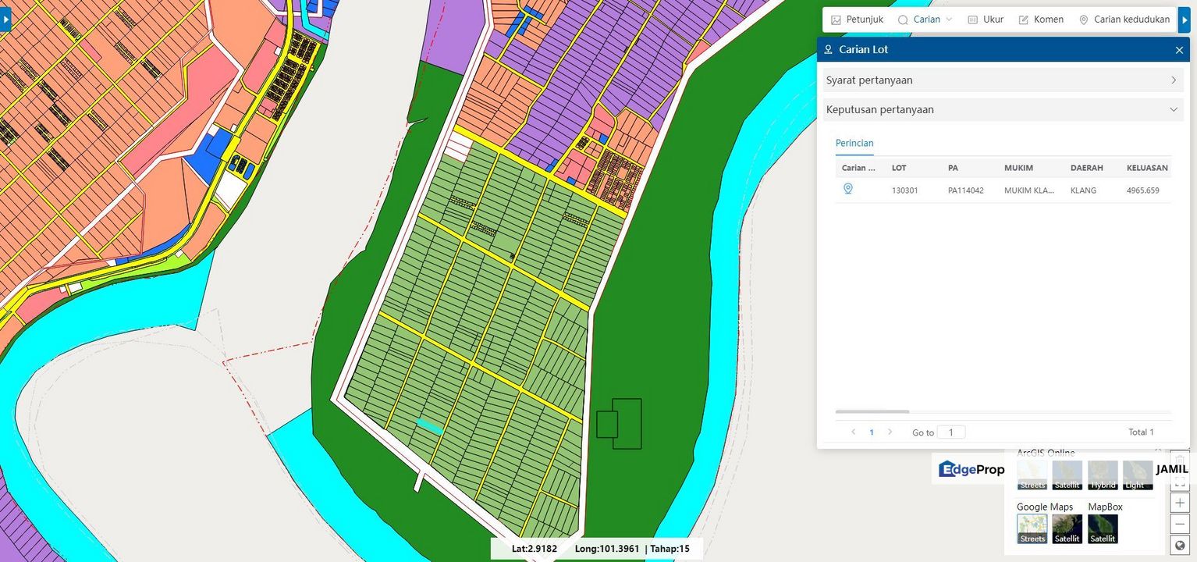The width and height of the screenshot is (1197, 562).
Task: Click the locate pin icon for lot 130301
Action: coord(848,189)
